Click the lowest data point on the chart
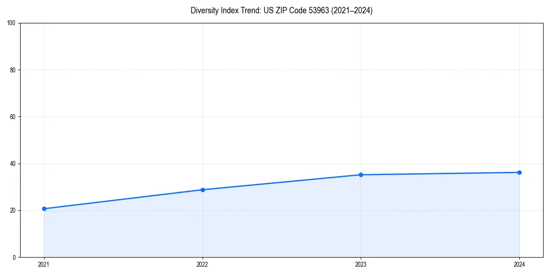 coord(44,208)
